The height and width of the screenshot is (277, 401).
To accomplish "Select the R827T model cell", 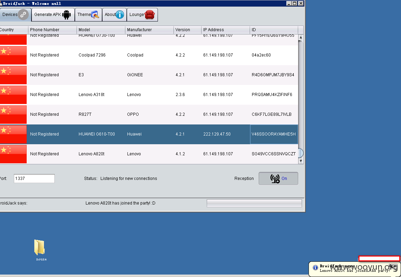I will (x=101, y=114).
